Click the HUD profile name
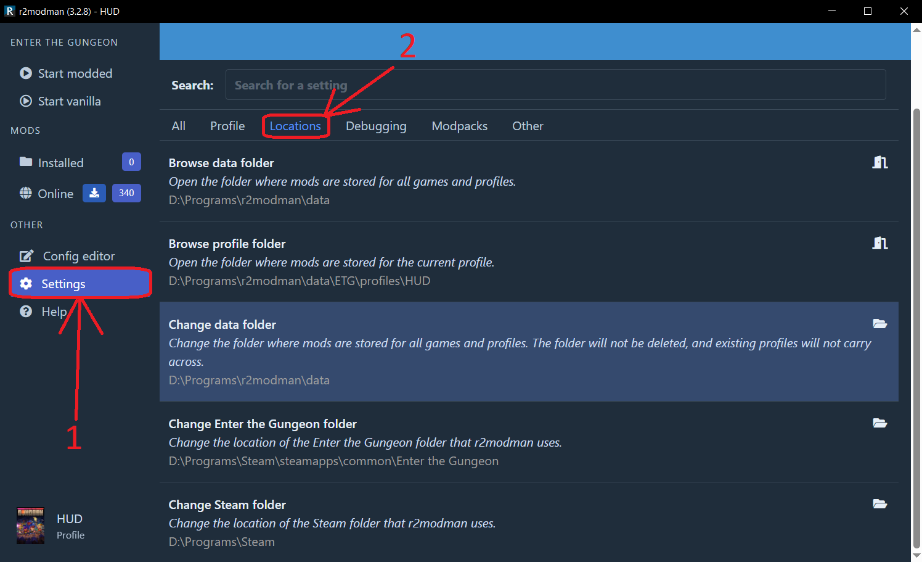Image resolution: width=922 pixels, height=562 pixels. [70, 519]
